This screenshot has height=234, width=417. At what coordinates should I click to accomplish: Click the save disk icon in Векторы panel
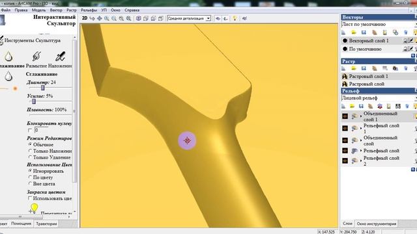(364, 32)
